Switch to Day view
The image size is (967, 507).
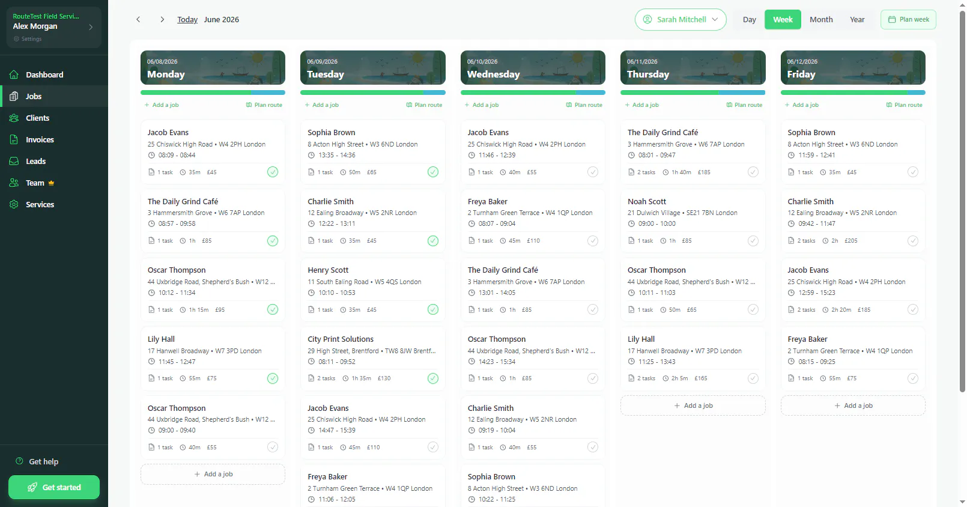click(x=749, y=19)
